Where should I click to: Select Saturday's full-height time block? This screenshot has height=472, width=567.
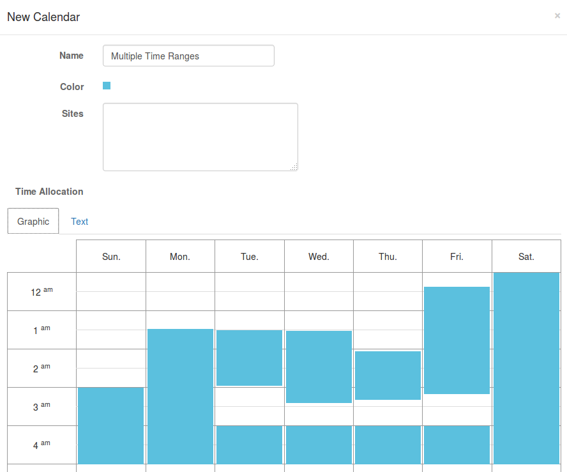tap(526, 368)
